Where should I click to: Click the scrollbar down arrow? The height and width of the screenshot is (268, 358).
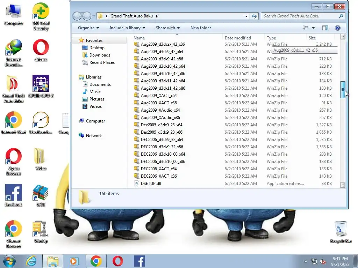point(343,185)
